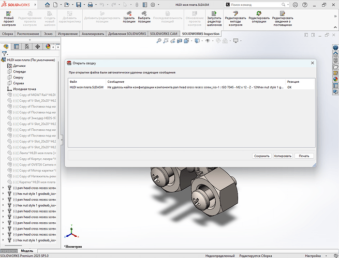Open the New document dropdown arrow
The width and height of the screenshot is (339, 258).
[x=61, y=5]
